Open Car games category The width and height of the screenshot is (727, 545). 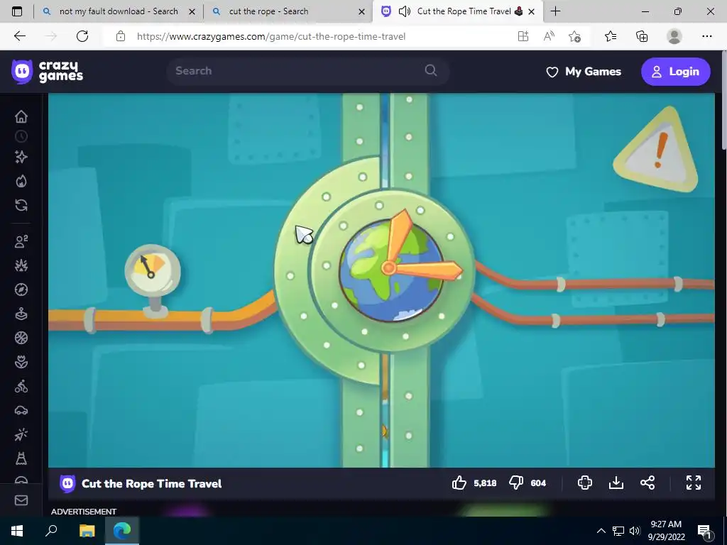[21, 411]
